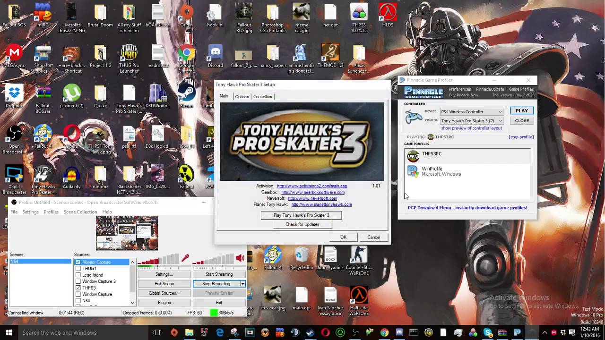Enable Lego Island source checkbox
The height and width of the screenshot is (340, 605).
pos(78,275)
